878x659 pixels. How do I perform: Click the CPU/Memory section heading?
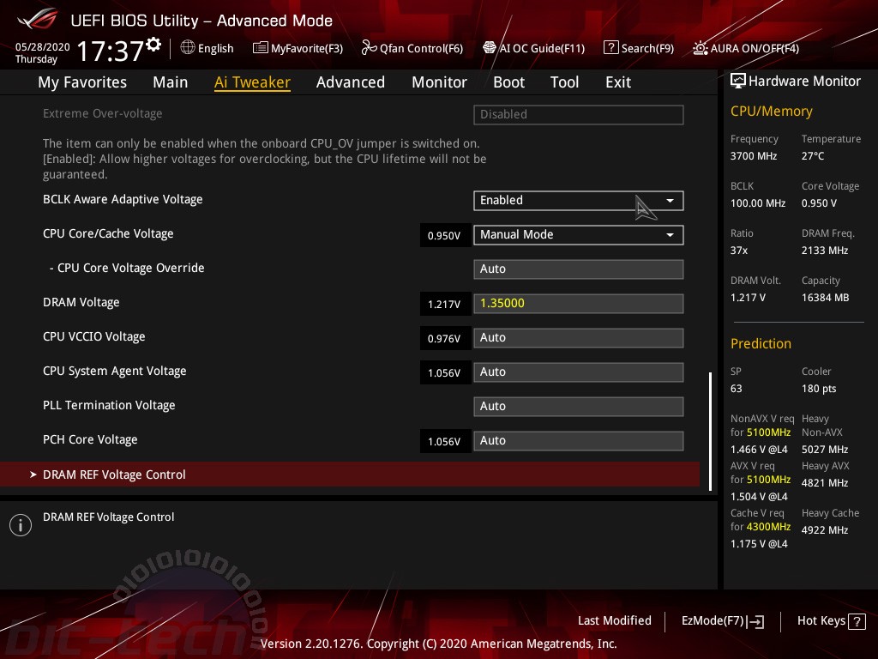tap(772, 112)
